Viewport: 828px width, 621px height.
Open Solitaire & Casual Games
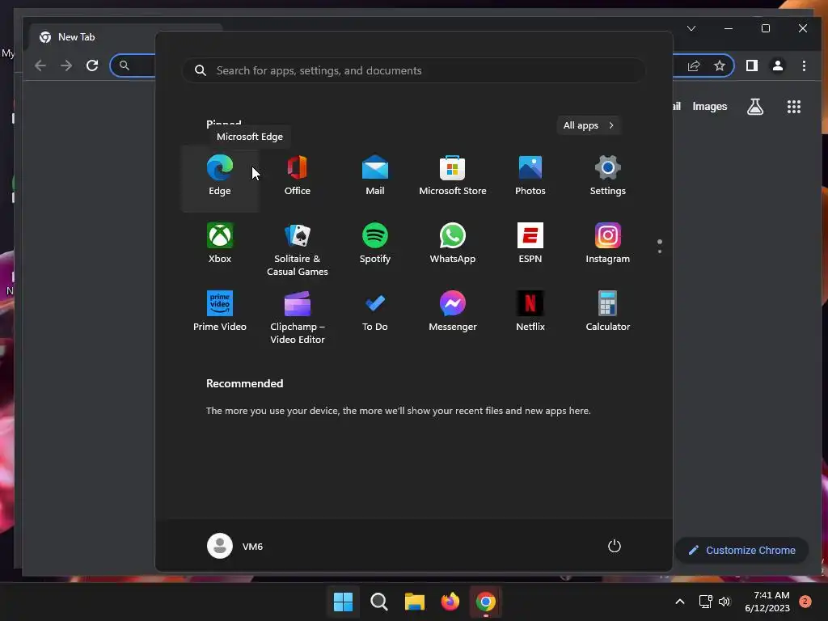click(x=298, y=249)
